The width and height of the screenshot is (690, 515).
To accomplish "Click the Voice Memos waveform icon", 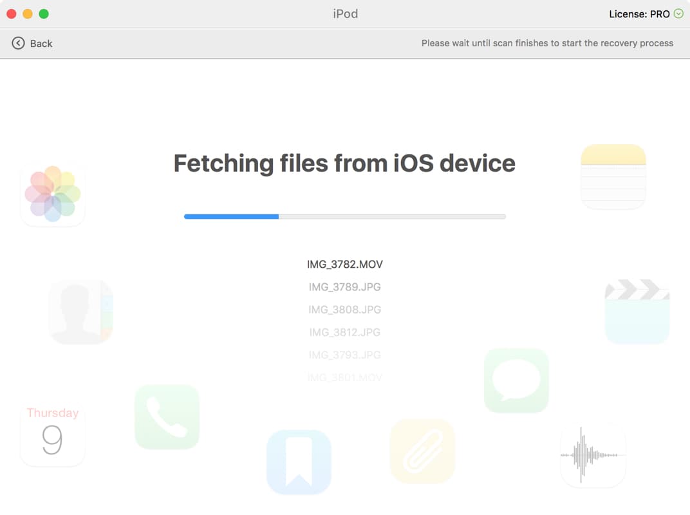I will pyautogui.click(x=593, y=454).
